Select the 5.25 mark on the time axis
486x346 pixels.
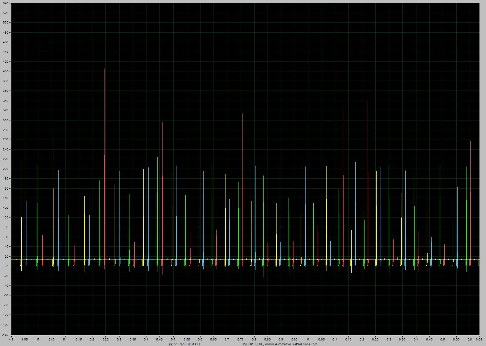(105, 339)
